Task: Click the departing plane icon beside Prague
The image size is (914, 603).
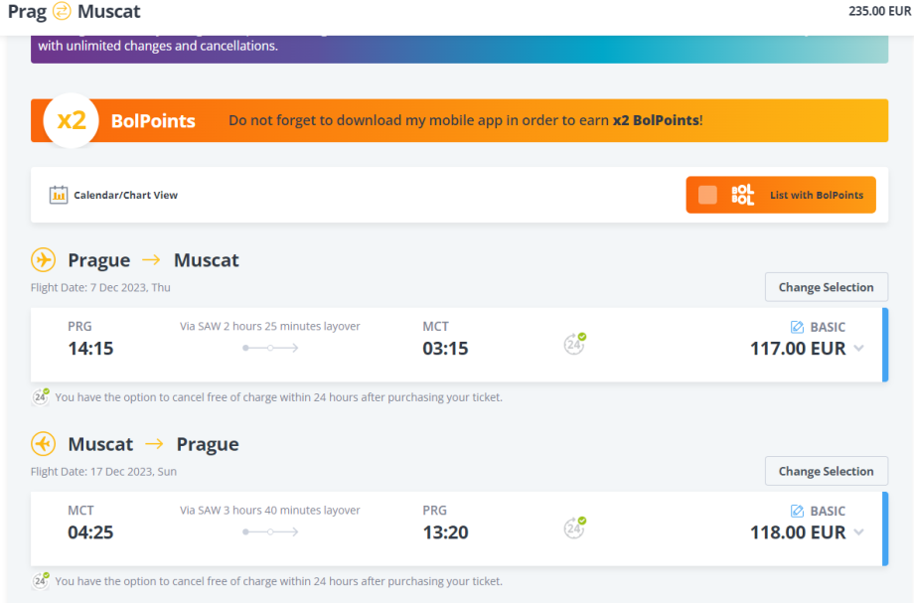Action: click(x=44, y=260)
